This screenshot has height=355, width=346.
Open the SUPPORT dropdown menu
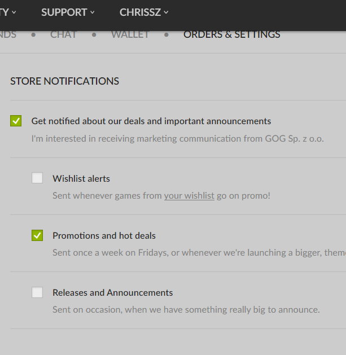[x=68, y=12]
